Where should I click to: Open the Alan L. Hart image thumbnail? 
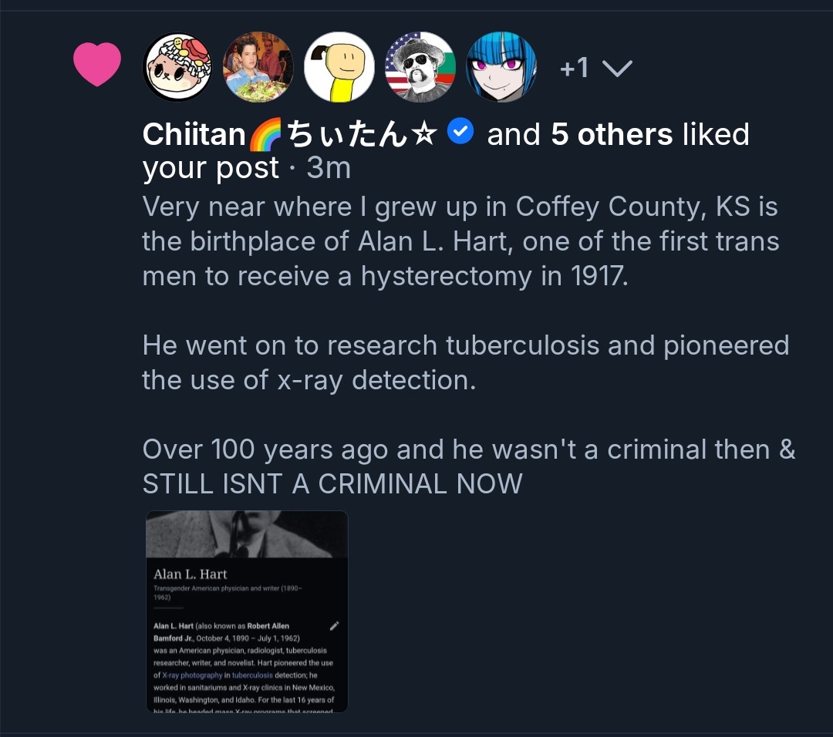coord(247,611)
